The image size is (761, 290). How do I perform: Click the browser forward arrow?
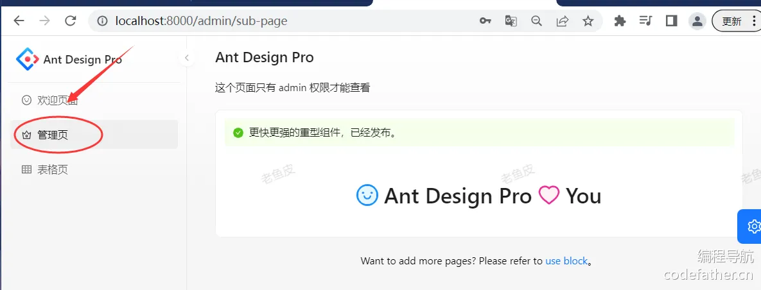[45, 21]
